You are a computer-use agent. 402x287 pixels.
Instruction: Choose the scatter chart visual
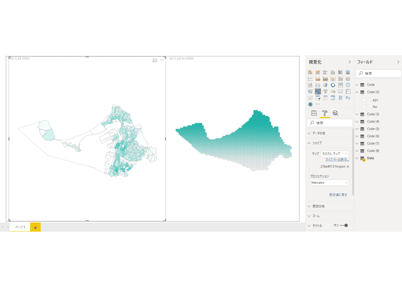pos(318,85)
